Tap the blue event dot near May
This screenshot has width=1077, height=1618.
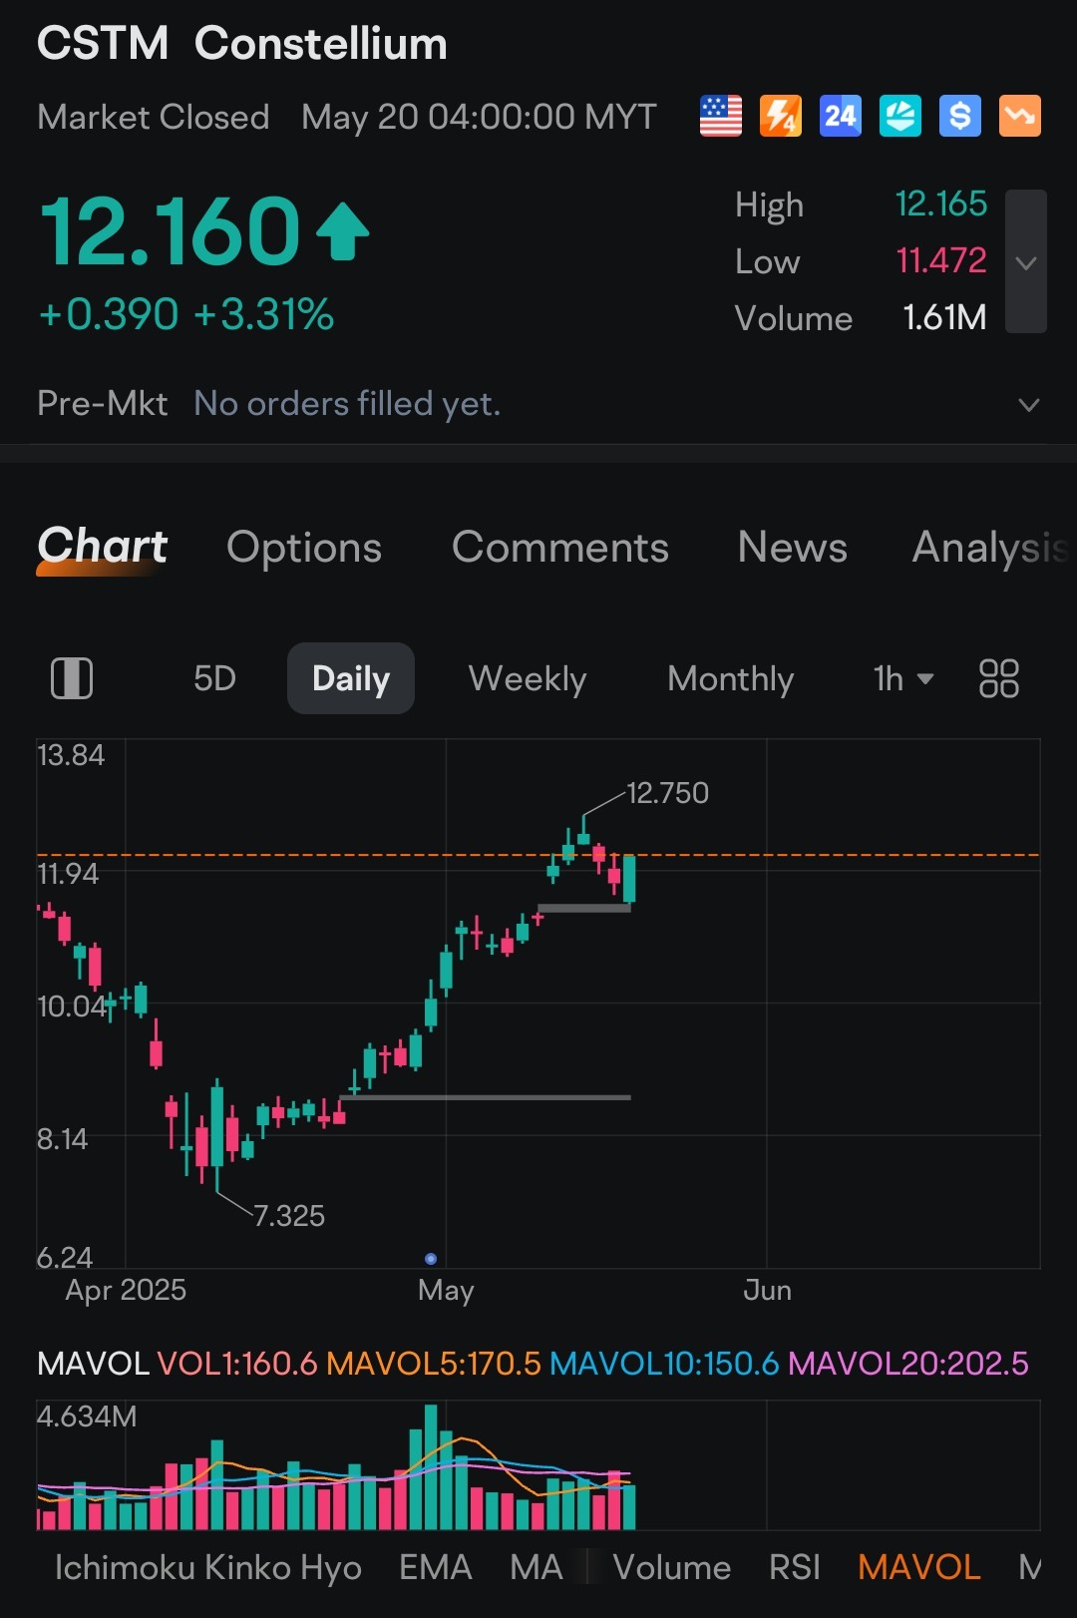coord(431,1259)
